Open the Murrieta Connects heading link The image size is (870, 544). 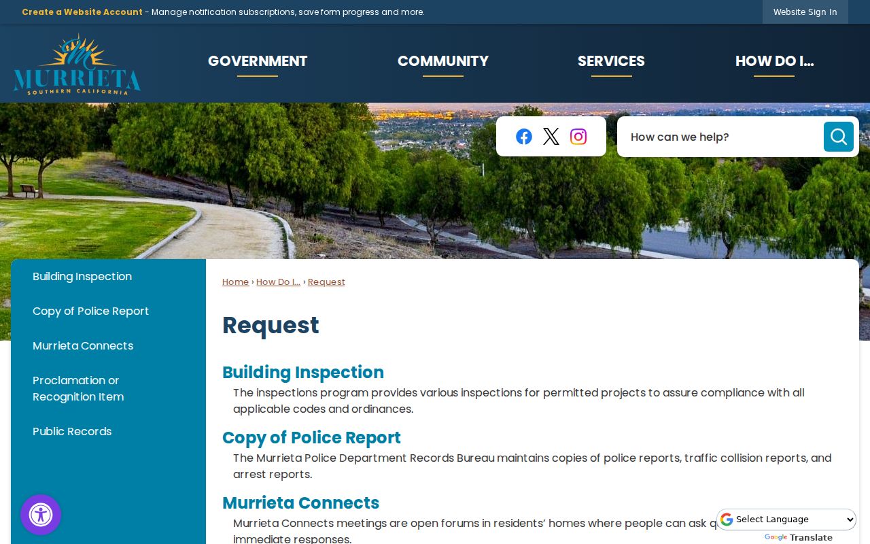pos(300,503)
